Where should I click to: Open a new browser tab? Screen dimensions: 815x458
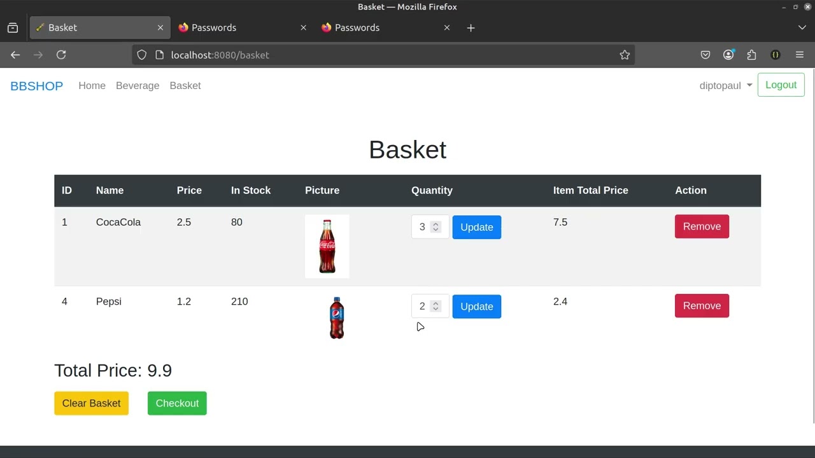(471, 28)
